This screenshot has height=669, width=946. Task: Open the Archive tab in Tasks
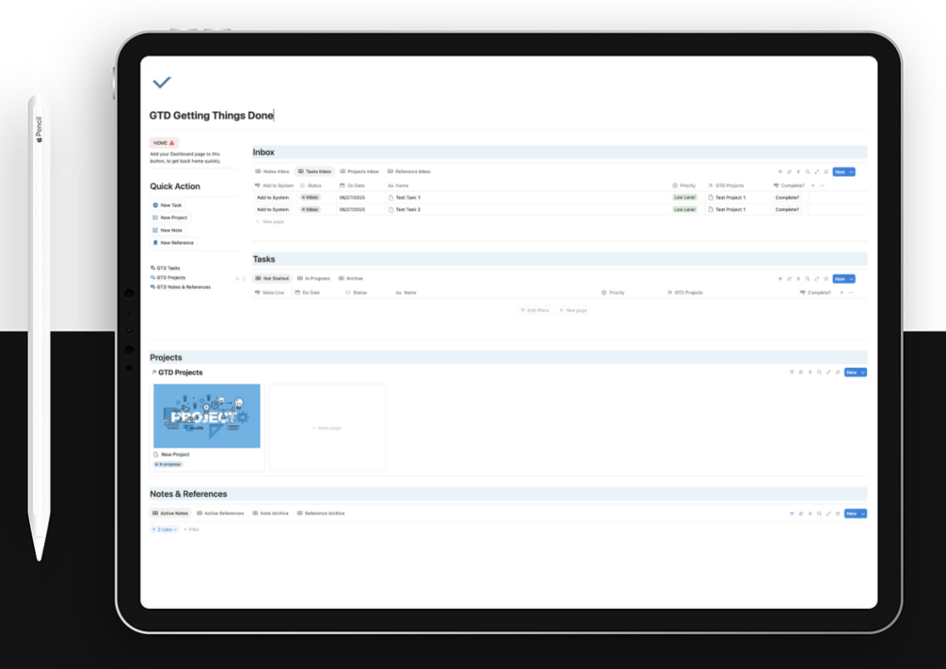coord(350,279)
